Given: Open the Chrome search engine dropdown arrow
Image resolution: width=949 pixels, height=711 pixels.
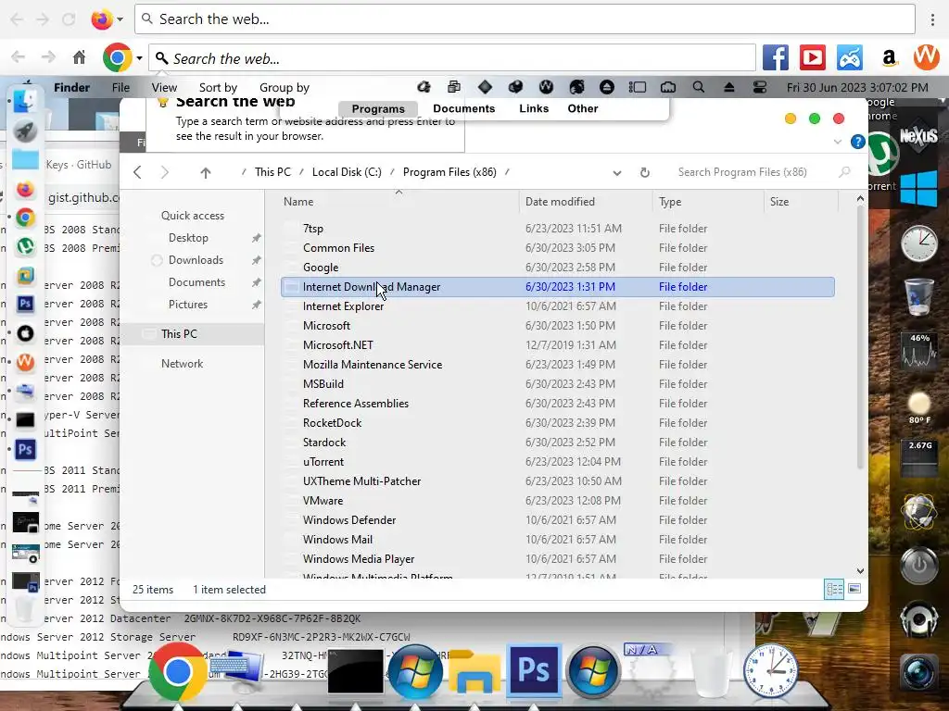Looking at the screenshot, I should pos(139,58).
